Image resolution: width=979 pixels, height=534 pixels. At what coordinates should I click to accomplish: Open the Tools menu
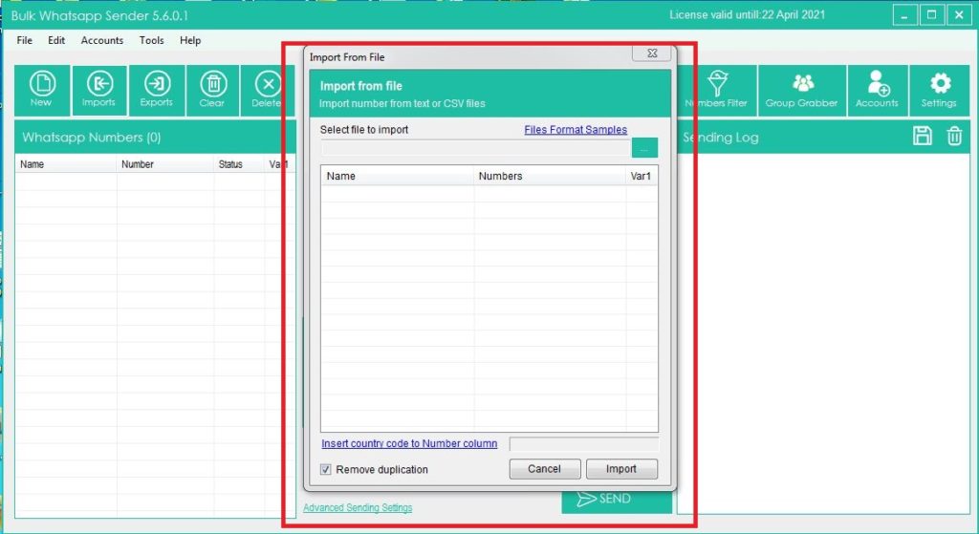[151, 40]
